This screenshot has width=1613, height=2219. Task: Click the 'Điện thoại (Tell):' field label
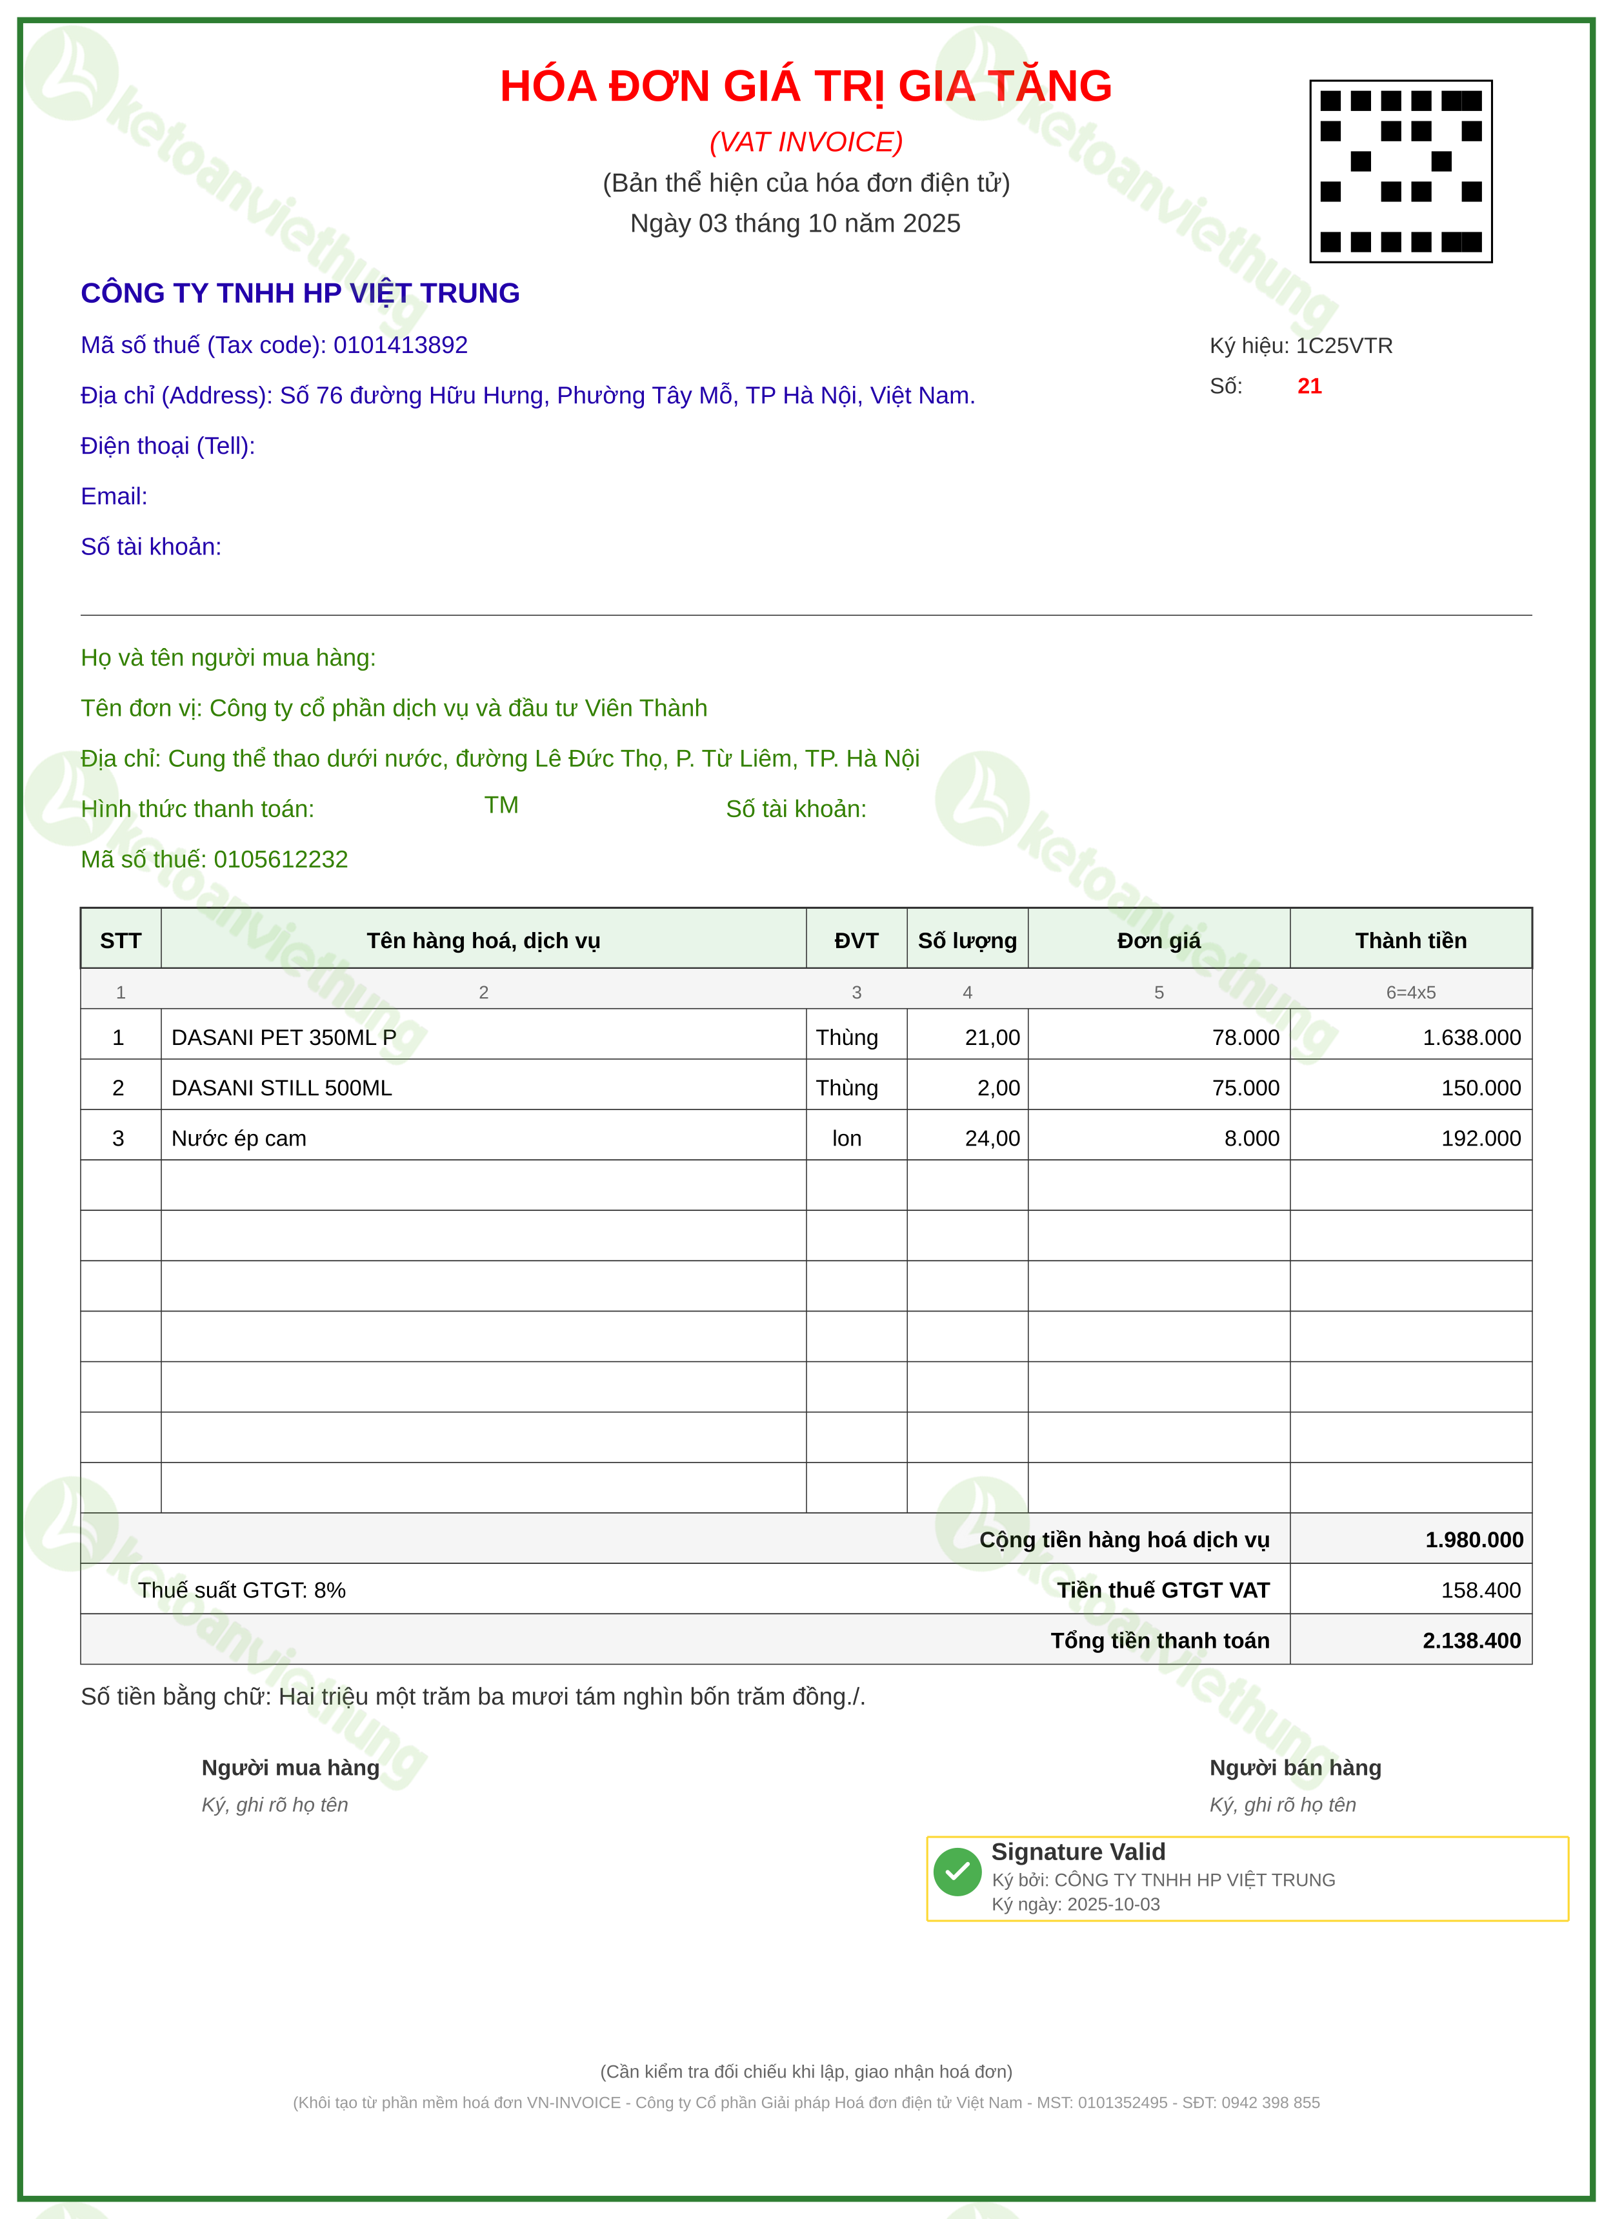click(x=168, y=446)
